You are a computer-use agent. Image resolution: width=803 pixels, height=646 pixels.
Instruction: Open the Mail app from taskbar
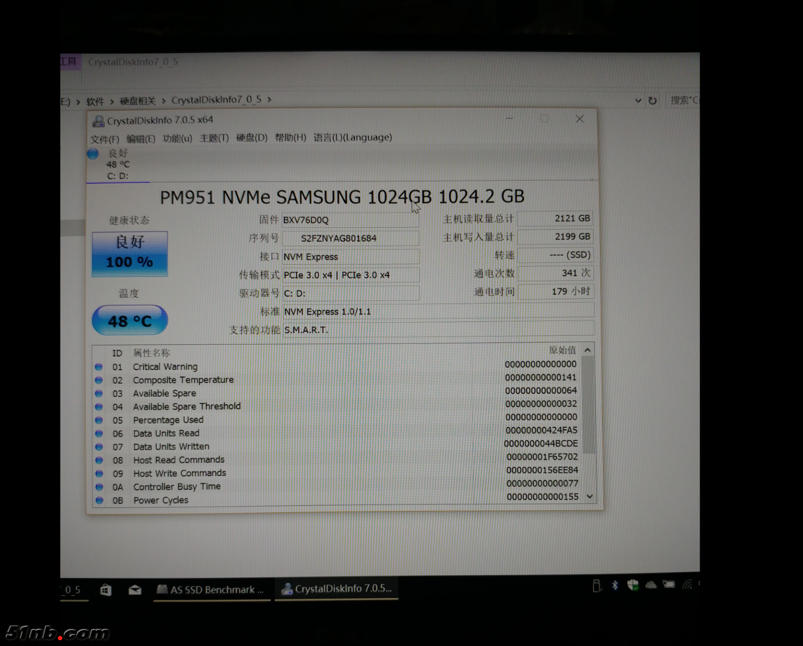coord(135,590)
